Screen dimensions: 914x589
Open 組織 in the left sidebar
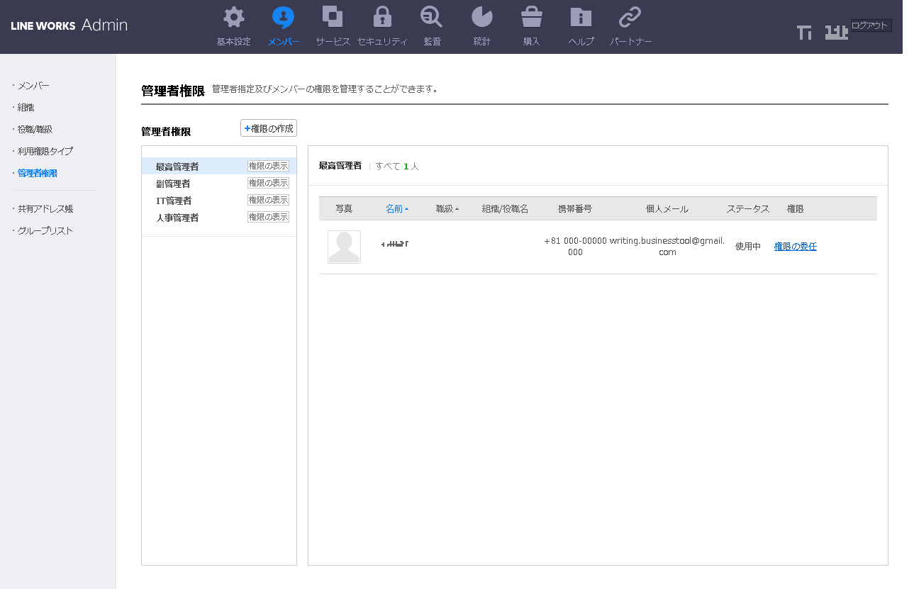(26, 108)
